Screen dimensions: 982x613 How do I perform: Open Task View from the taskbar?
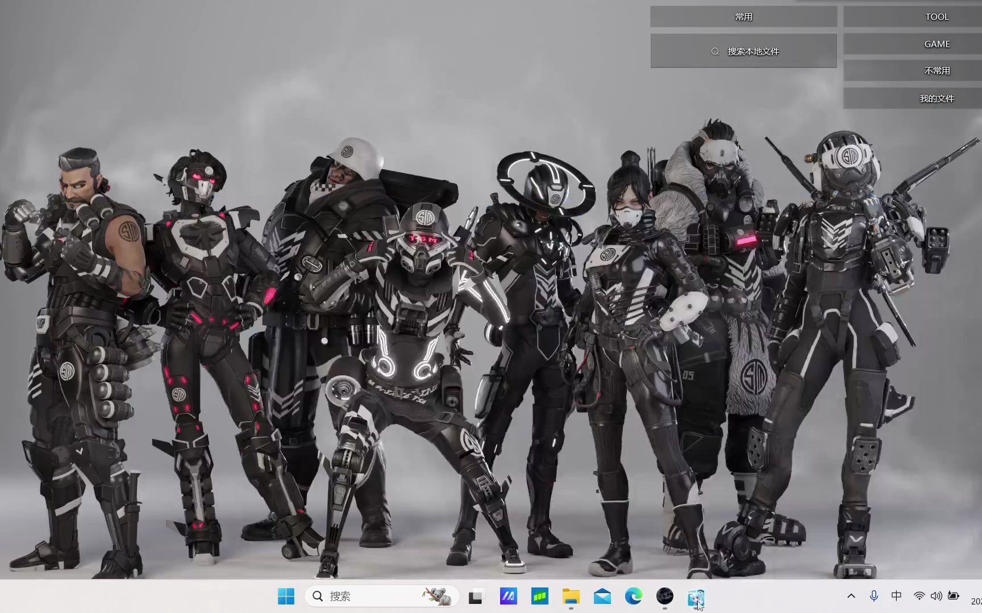point(476,597)
